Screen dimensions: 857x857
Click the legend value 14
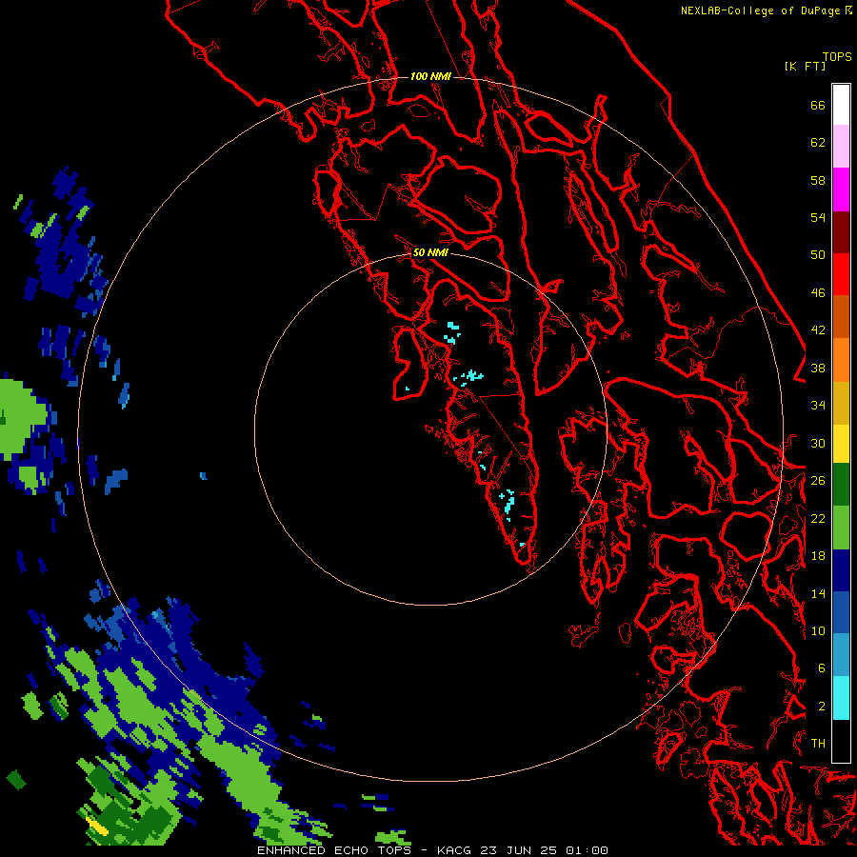[818, 593]
